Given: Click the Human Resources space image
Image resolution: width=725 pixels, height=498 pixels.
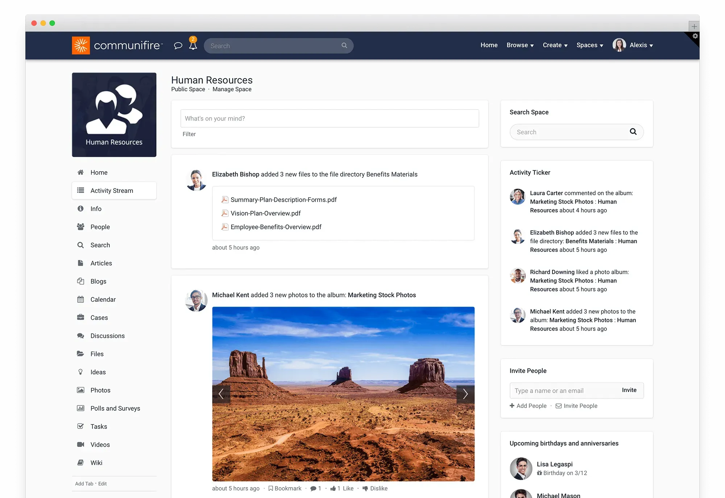Looking at the screenshot, I should click(114, 115).
